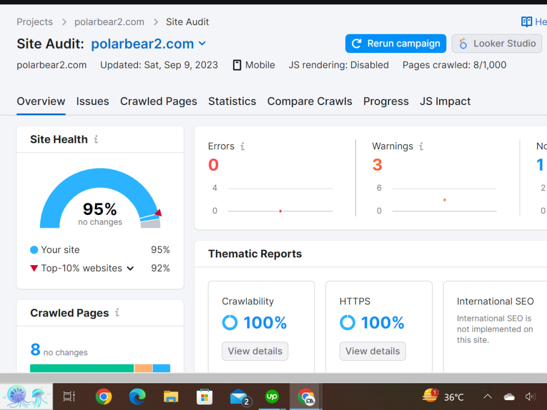The width and height of the screenshot is (547, 410).
Task: Click the crawled pages count 8
Action: [35, 349]
